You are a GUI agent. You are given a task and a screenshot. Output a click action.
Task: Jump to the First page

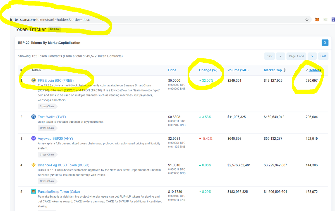pos(269,56)
